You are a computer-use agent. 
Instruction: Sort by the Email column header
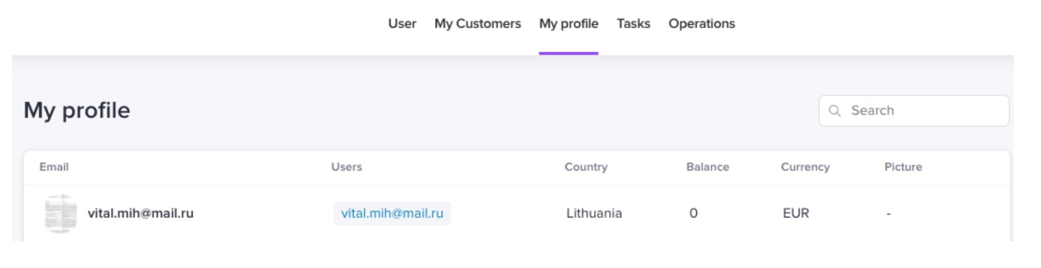pyautogui.click(x=54, y=167)
